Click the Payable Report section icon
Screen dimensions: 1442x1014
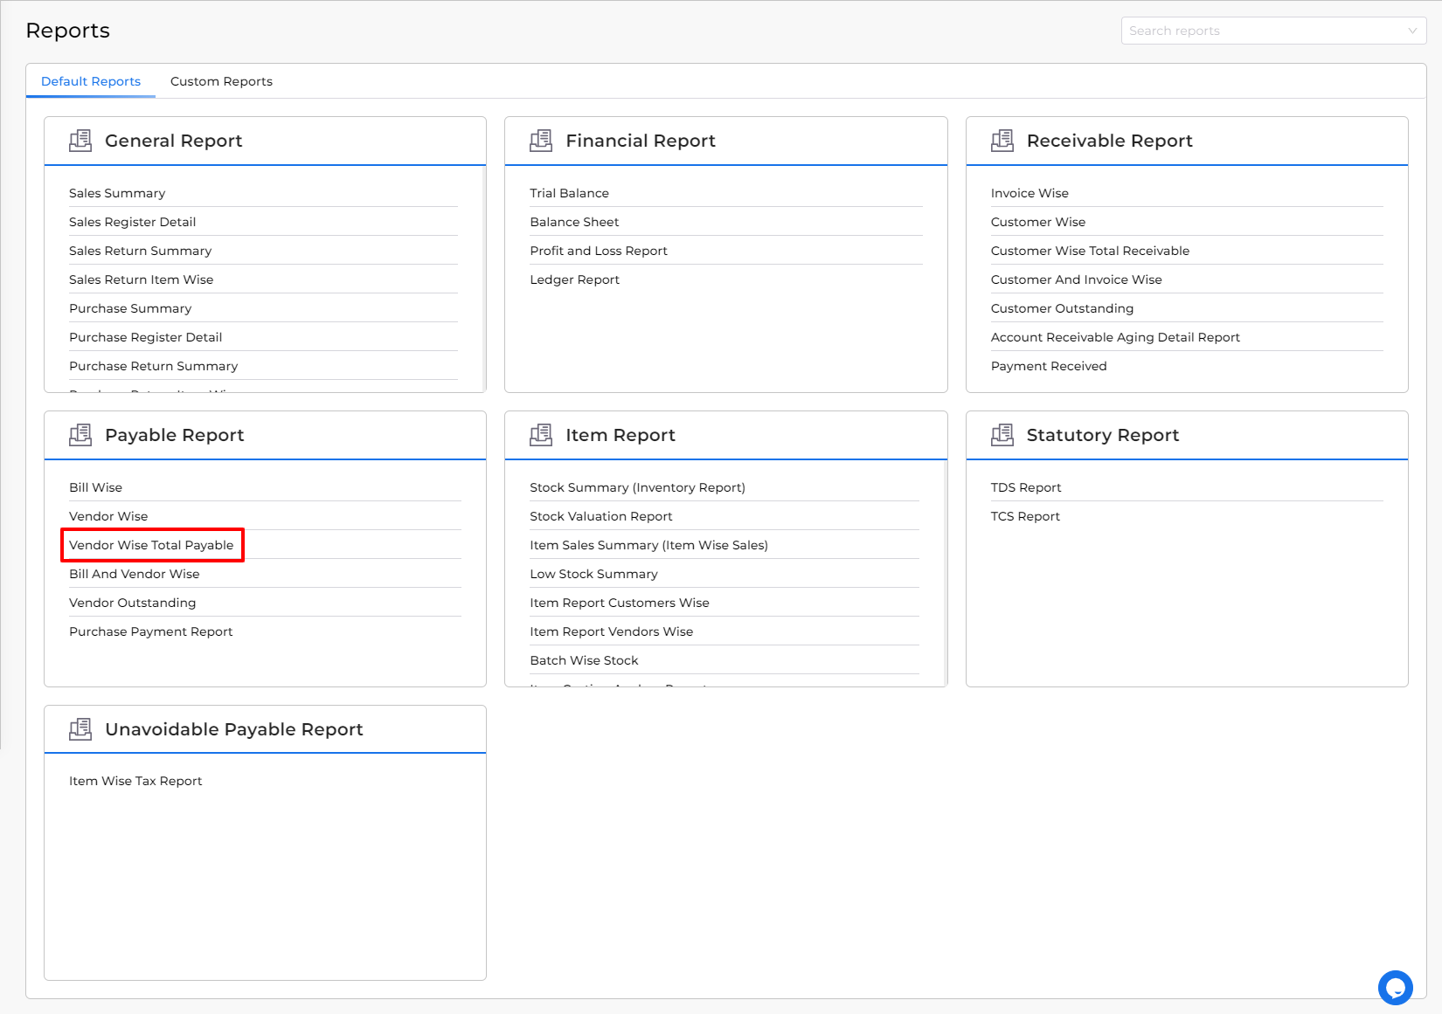point(80,435)
